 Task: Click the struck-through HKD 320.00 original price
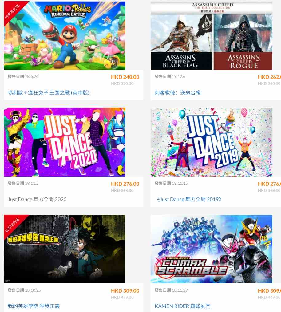(122, 83)
